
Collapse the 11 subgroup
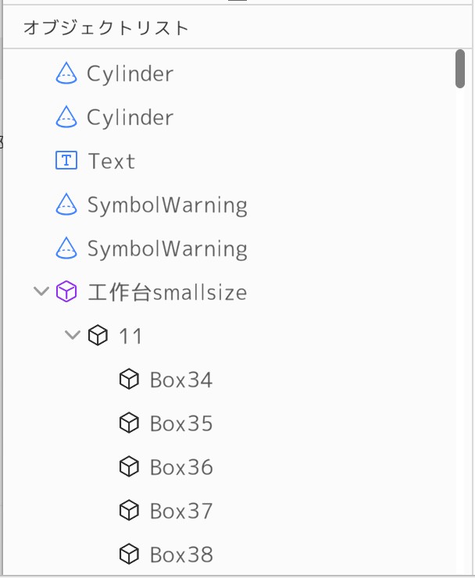(x=72, y=335)
